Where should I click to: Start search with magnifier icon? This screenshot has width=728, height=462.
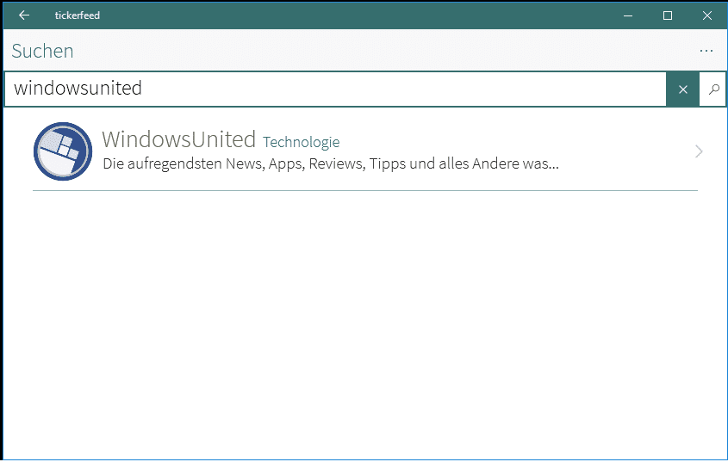(x=713, y=89)
